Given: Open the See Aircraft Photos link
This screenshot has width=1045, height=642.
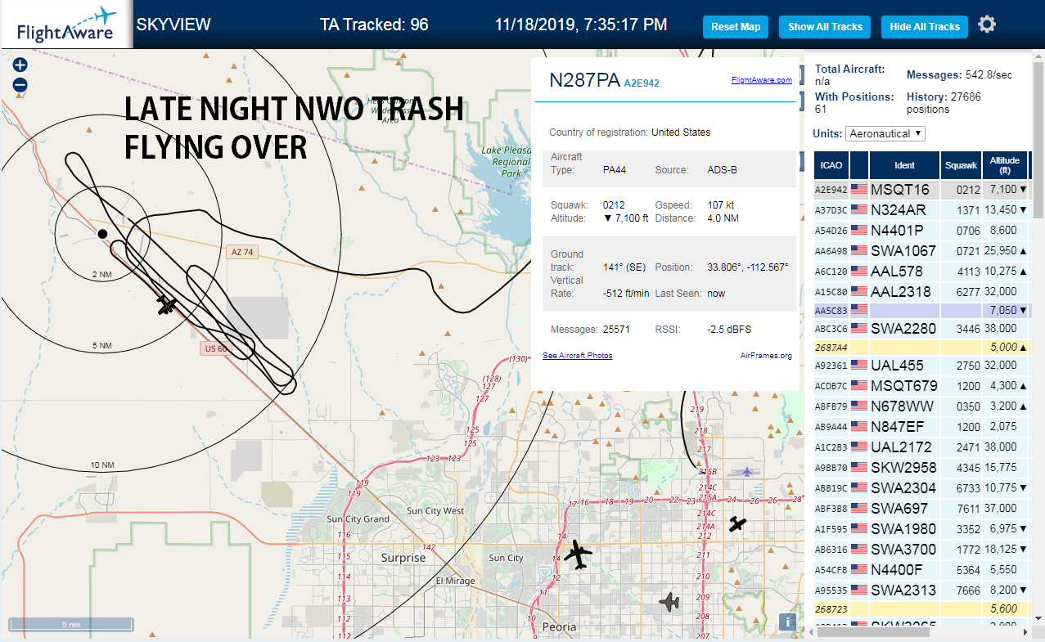Looking at the screenshot, I should pyautogui.click(x=577, y=356).
